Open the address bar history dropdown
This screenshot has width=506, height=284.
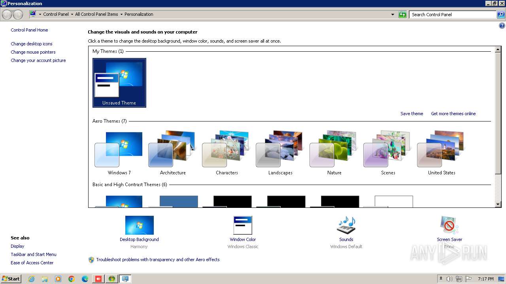point(393,15)
